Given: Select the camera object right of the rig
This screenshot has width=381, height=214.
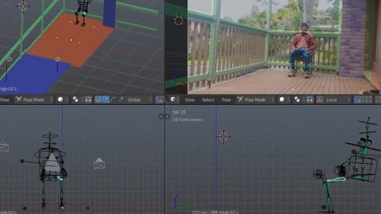Looking at the screenshot, I should point(99,163).
